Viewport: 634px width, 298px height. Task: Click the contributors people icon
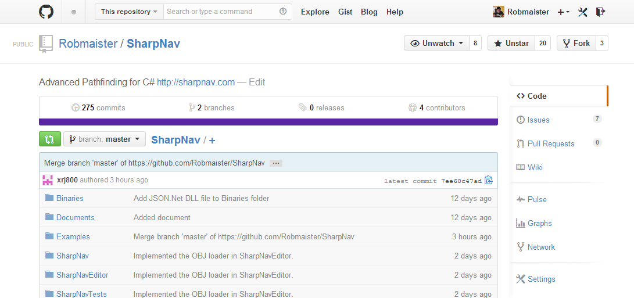click(x=413, y=107)
